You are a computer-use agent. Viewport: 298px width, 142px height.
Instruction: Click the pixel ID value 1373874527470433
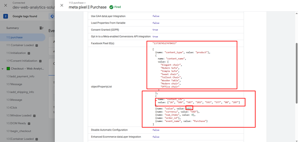pyautogui.click(x=165, y=43)
